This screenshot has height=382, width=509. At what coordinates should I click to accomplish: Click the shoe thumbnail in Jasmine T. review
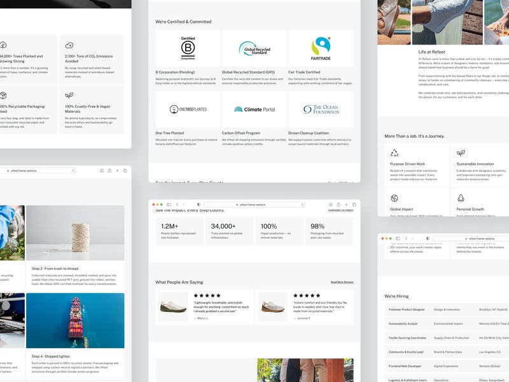click(x=273, y=307)
